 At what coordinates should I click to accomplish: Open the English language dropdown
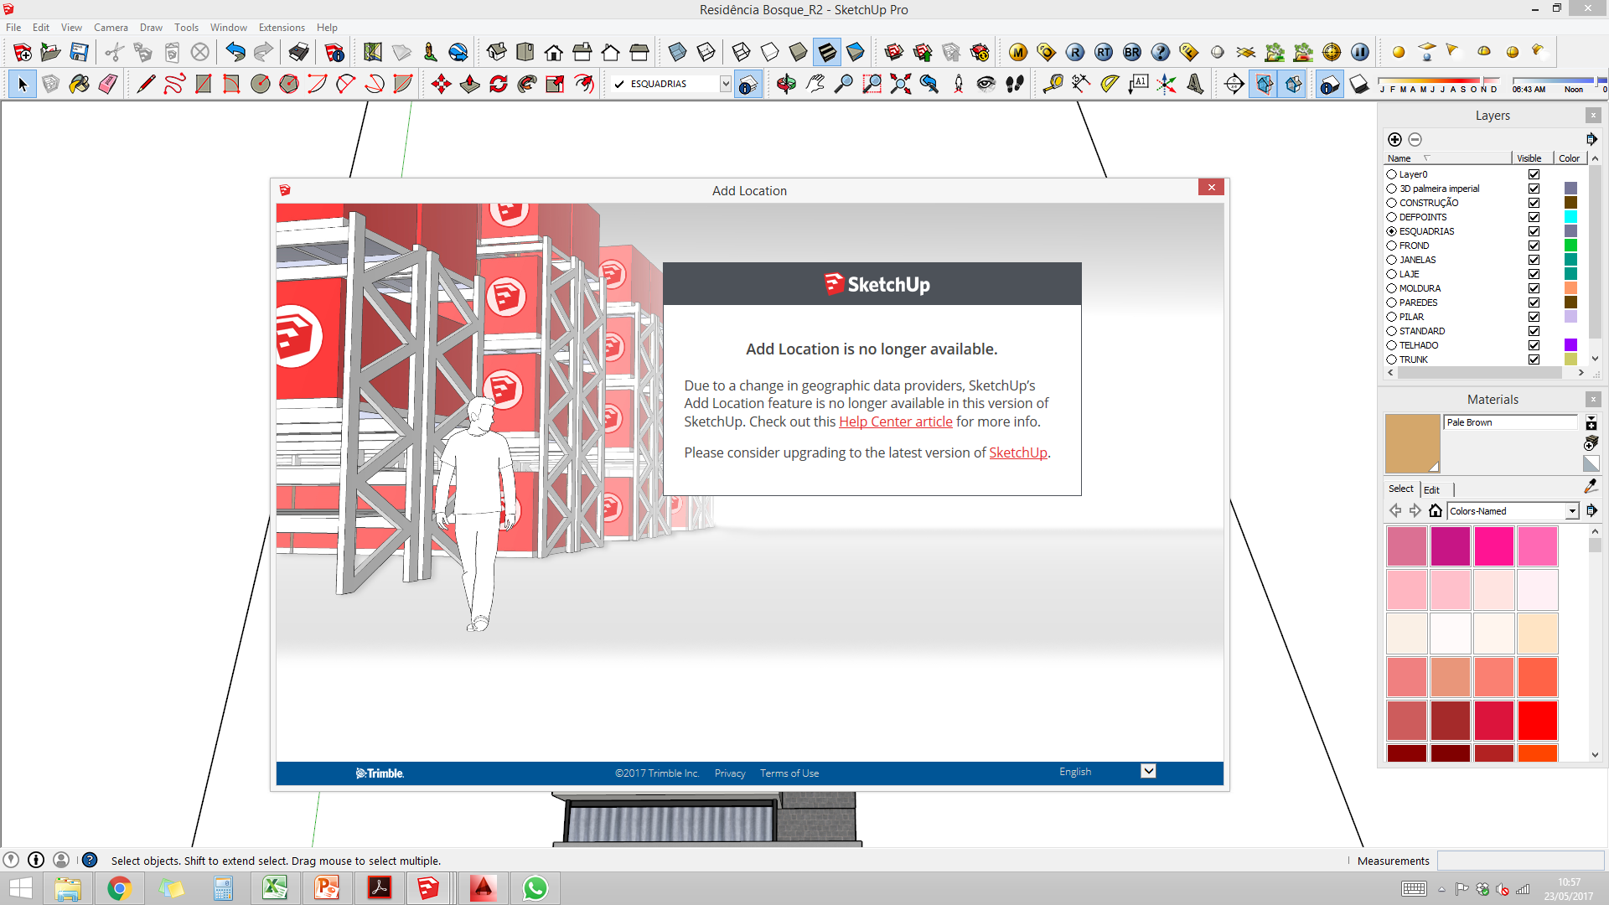click(x=1148, y=771)
